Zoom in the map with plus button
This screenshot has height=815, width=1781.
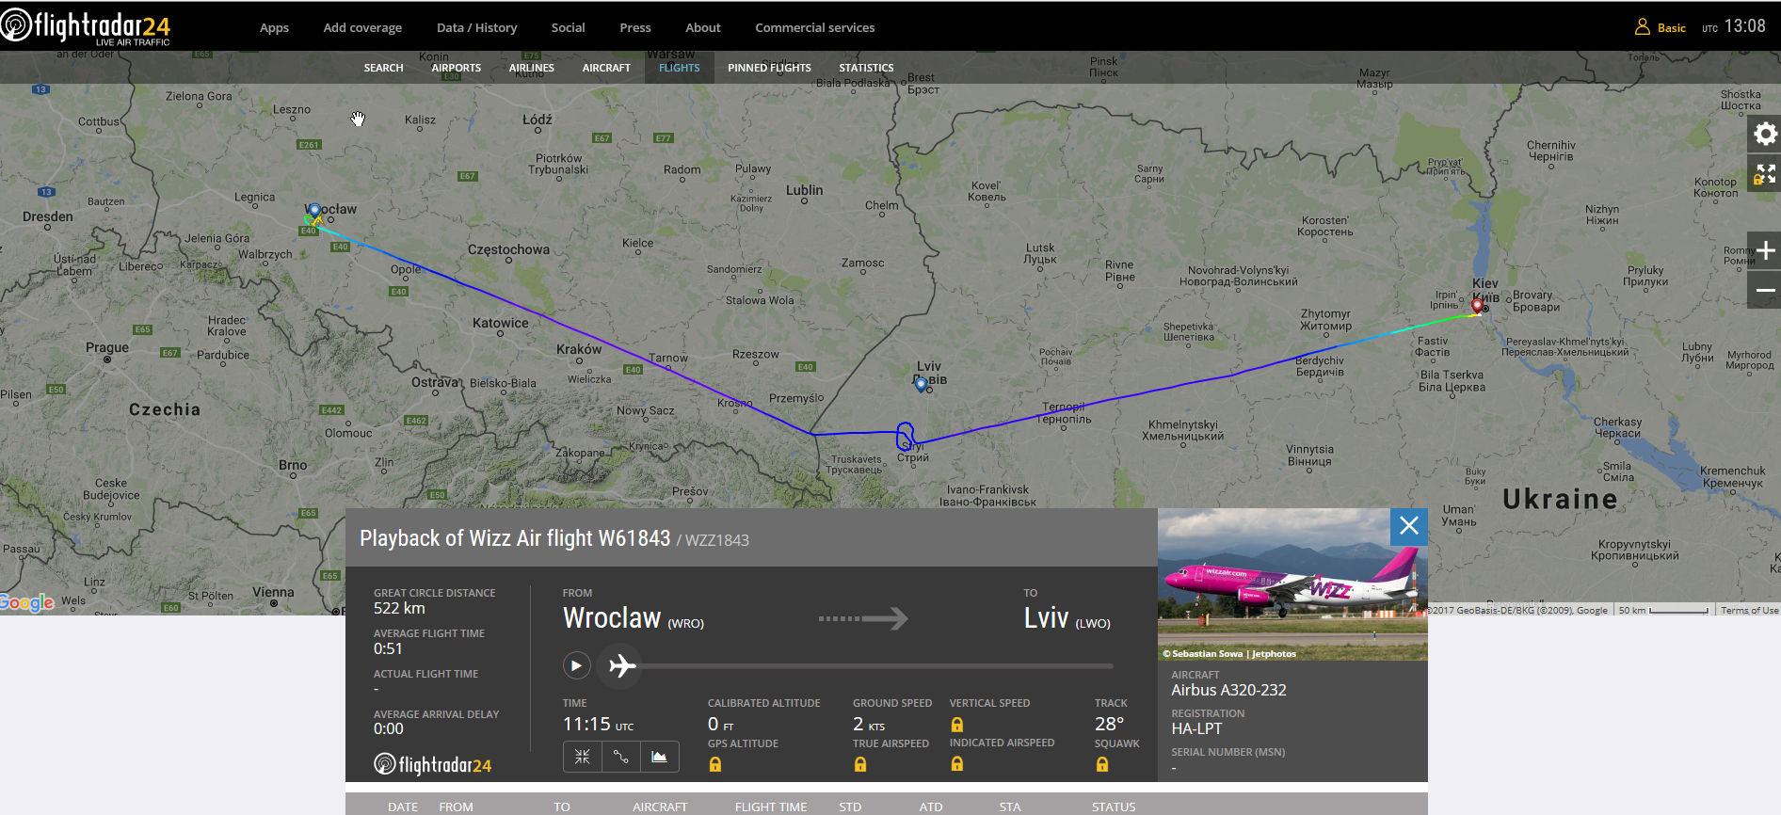1765,250
